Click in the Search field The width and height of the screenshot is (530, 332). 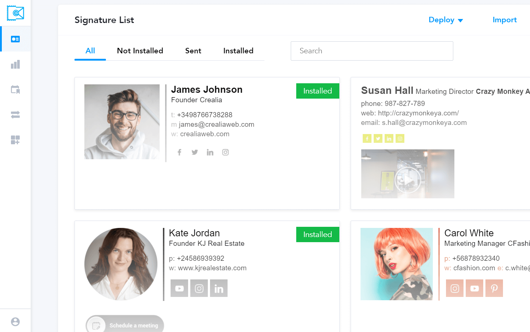click(x=372, y=51)
